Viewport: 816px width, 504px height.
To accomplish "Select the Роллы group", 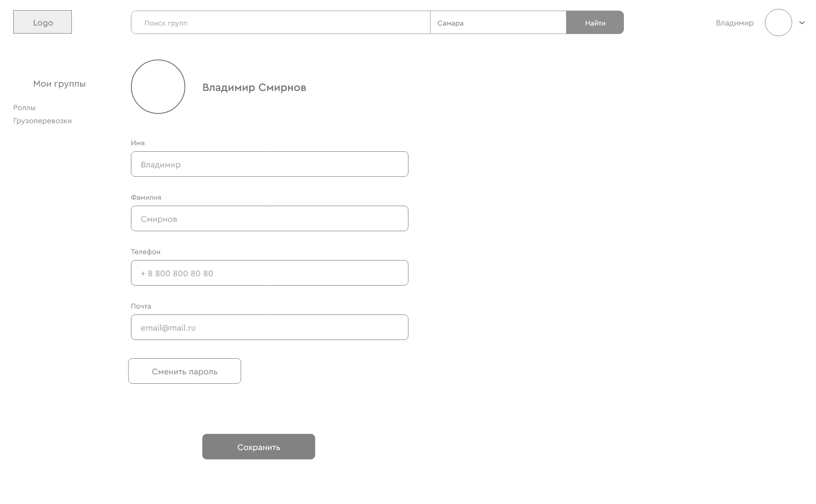I will pyautogui.click(x=25, y=108).
